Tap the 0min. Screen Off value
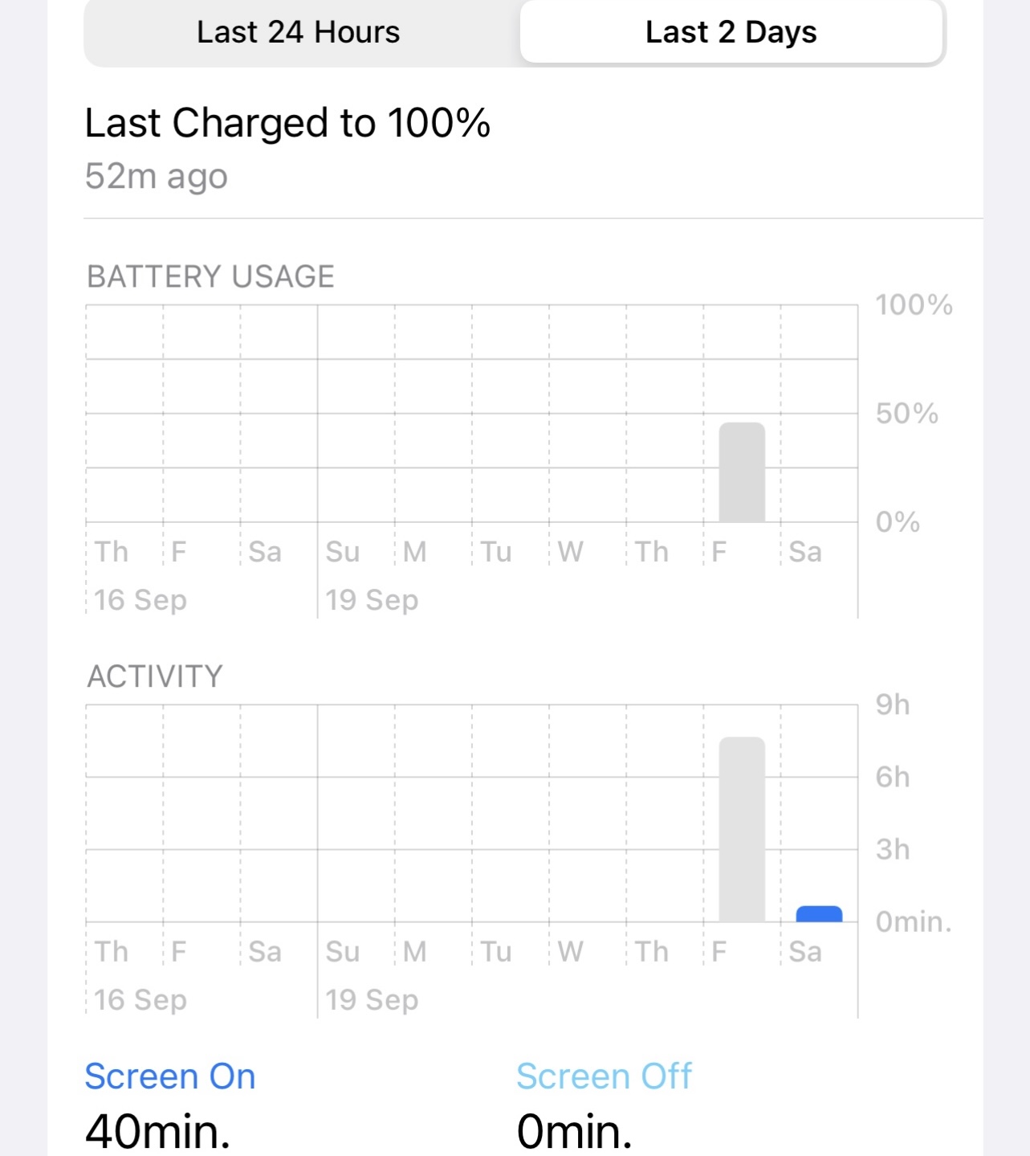Image resolution: width=1030 pixels, height=1156 pixels. [575, 1131]
